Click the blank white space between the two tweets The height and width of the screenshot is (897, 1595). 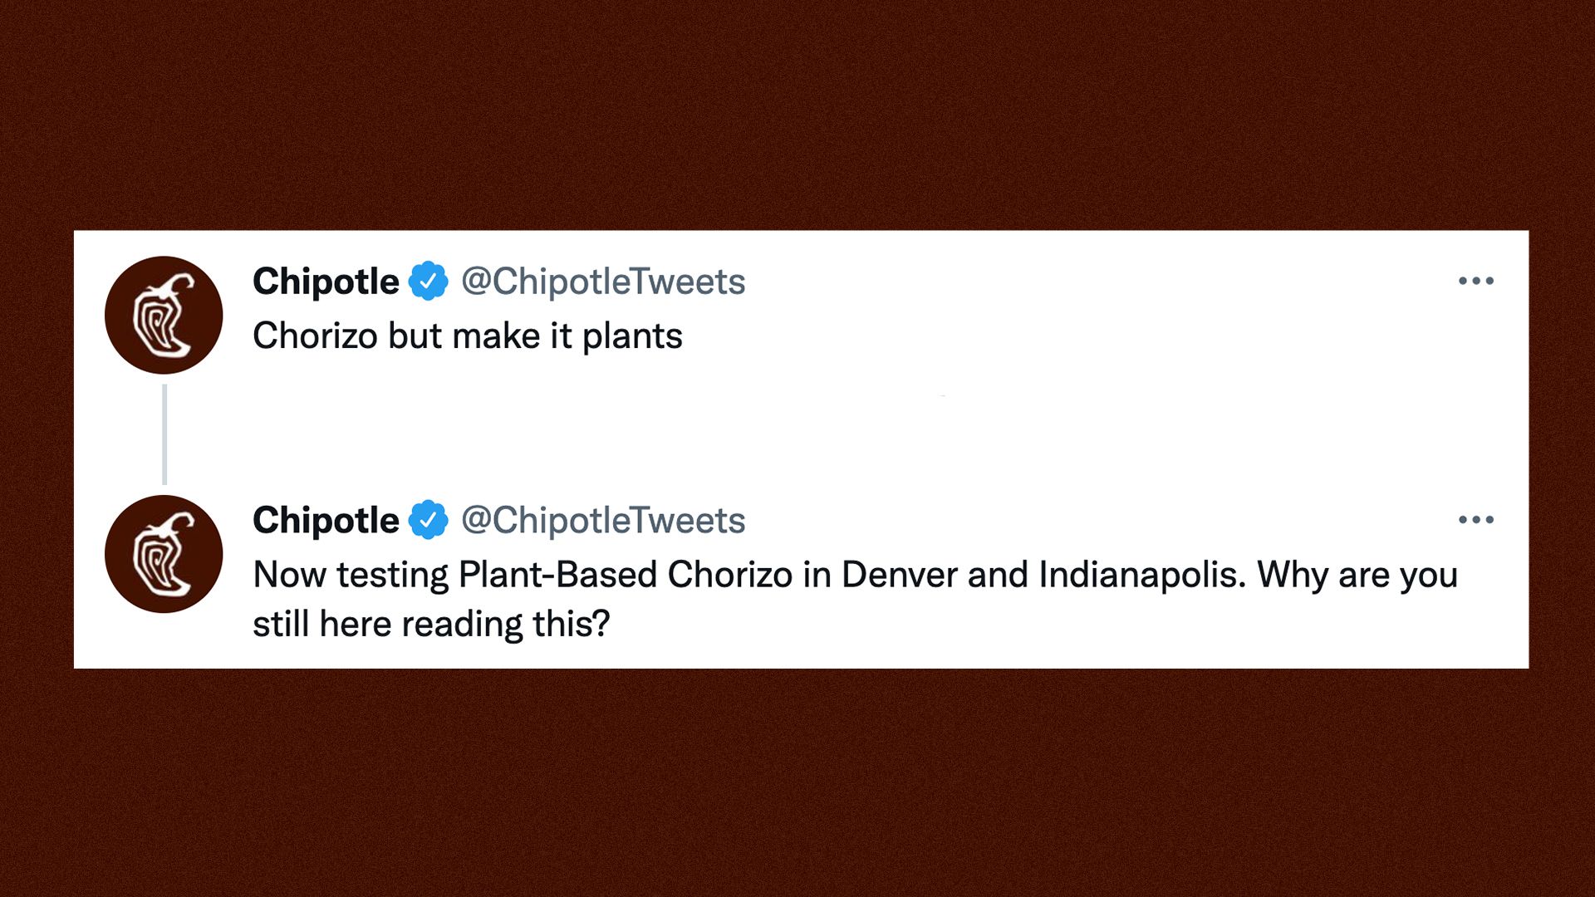pyautogui.click(x=797, y=432)
